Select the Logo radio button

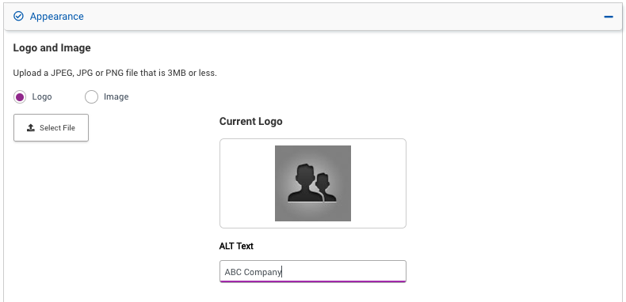click(20, 96)
